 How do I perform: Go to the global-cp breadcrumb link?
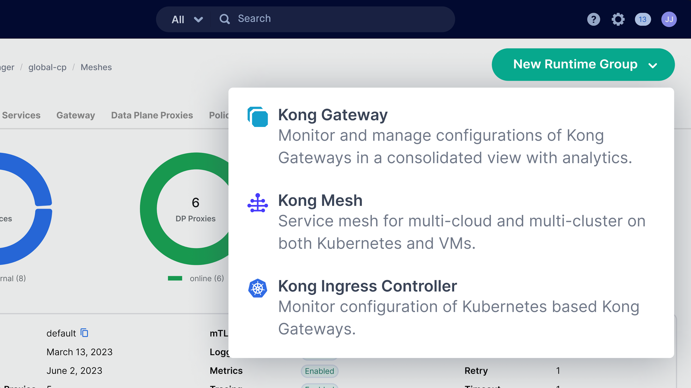[x=47, y=67]
